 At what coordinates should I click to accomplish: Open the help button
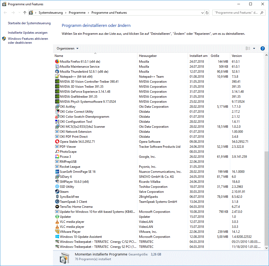pyautogui.click(x=262, y=48)
